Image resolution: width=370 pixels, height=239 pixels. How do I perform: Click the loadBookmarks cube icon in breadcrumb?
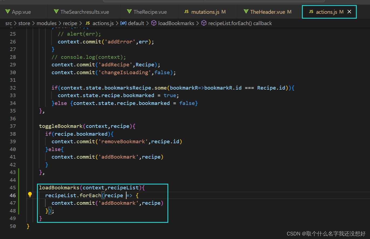coord(154,23)
